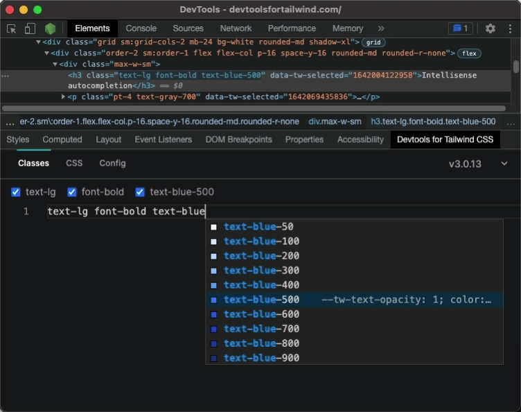Show earlier breadcrumbs with the left ellipsis
Image resolution: width=521 pixels, height=412 pixels.
tap(10, 122)
